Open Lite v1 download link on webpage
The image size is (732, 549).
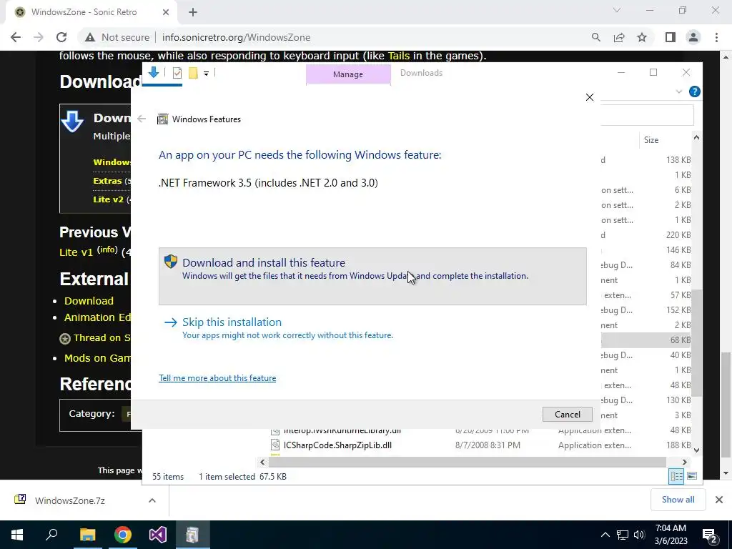[76, 252]
